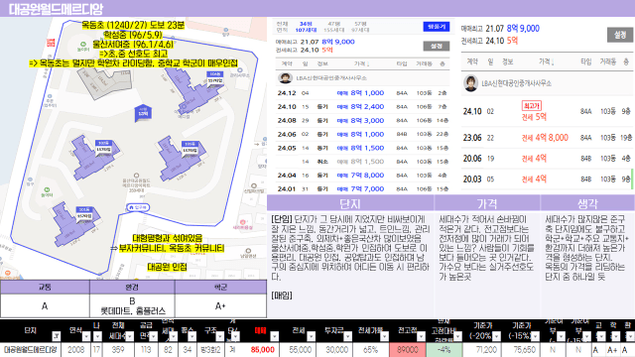Click the 최고가 전세 5억 row
The image size is (635, 357).
tap(547, 111)
